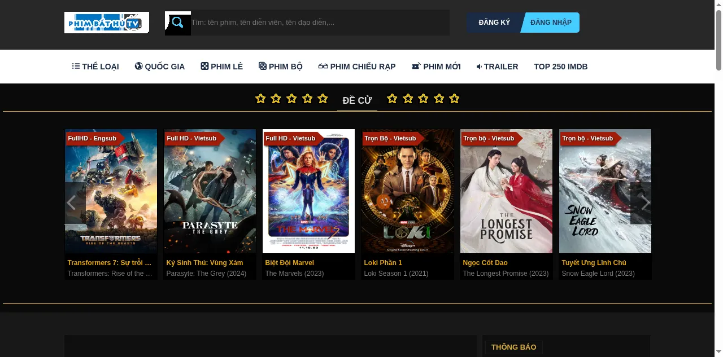Click the THÔNG BÁO panel heading
Screen dimensions: 723x357
point(513,347)
